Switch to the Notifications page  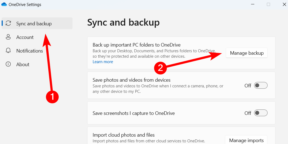[30, 51]
